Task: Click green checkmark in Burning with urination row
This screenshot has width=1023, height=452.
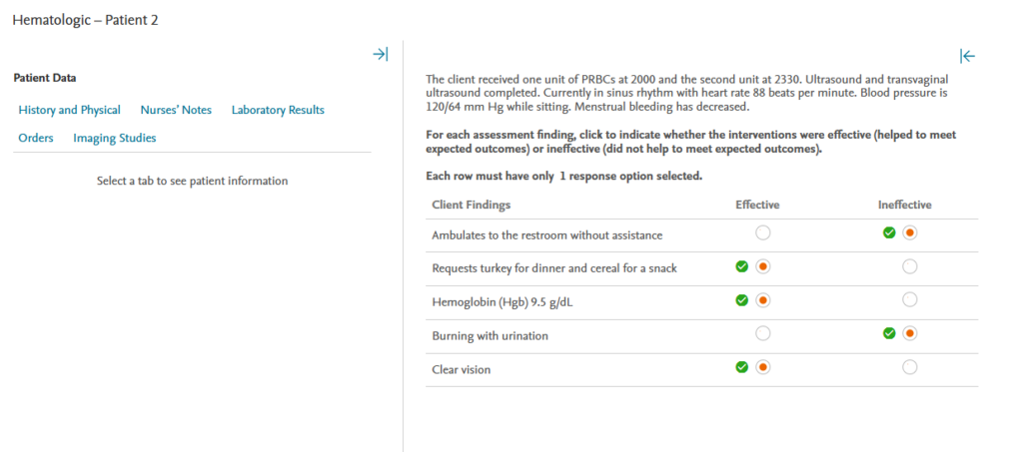Action: 889,333
